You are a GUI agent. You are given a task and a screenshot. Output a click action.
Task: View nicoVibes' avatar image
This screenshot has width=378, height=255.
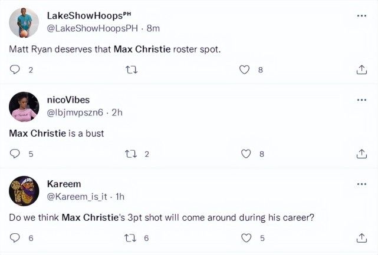(x=24, y=107)
